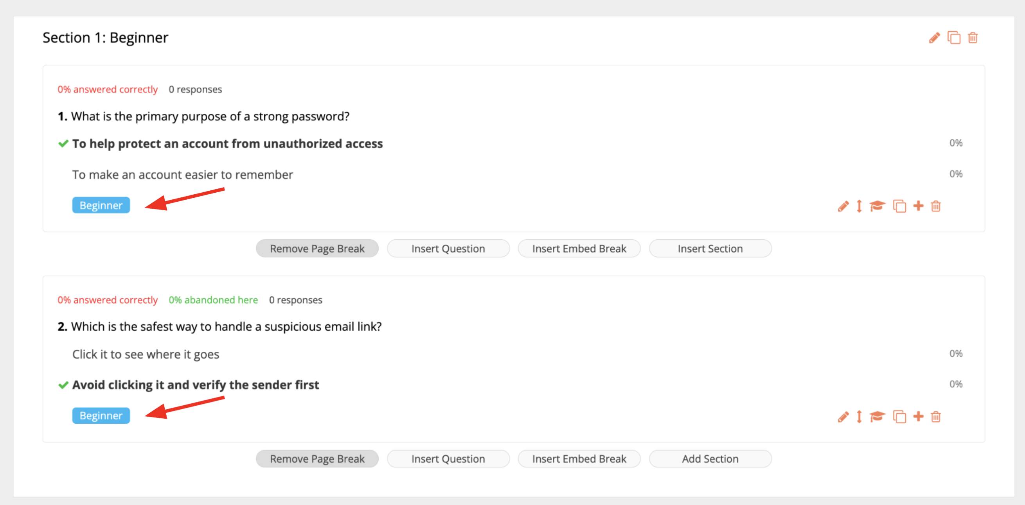Viewport: 1025px width, 505px height.
Task: Duplicate question 1 with copy icon
Action: click(899, 206)
